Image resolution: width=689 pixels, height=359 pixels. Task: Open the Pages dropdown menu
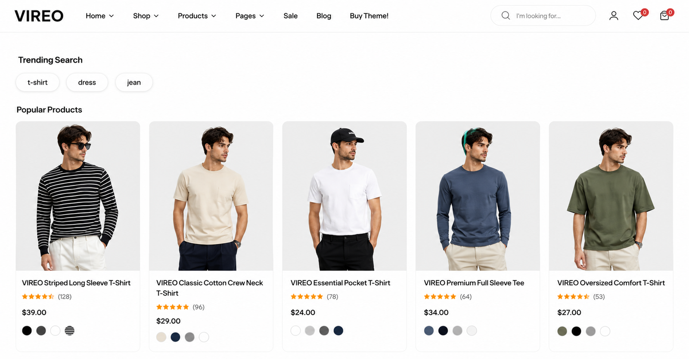pyautogui.click(x=250, y=16)
